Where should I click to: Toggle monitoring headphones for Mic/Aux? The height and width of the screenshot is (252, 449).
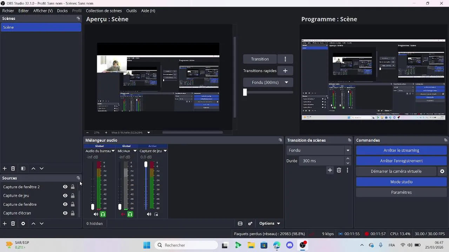click(130, 214)
